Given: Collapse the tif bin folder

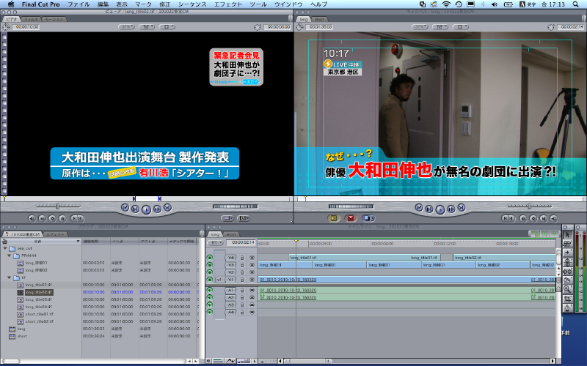Looking at the screenshot, I should click(10, 277).
